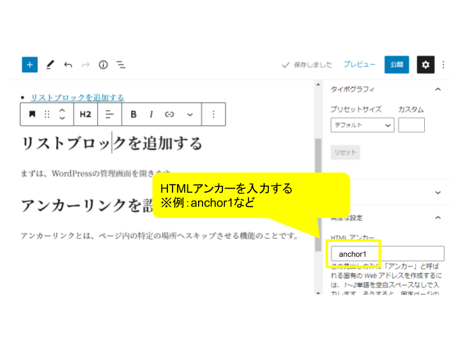Click the heading block type bookmark icon
The image size is (460, 345).
[32, 114]
